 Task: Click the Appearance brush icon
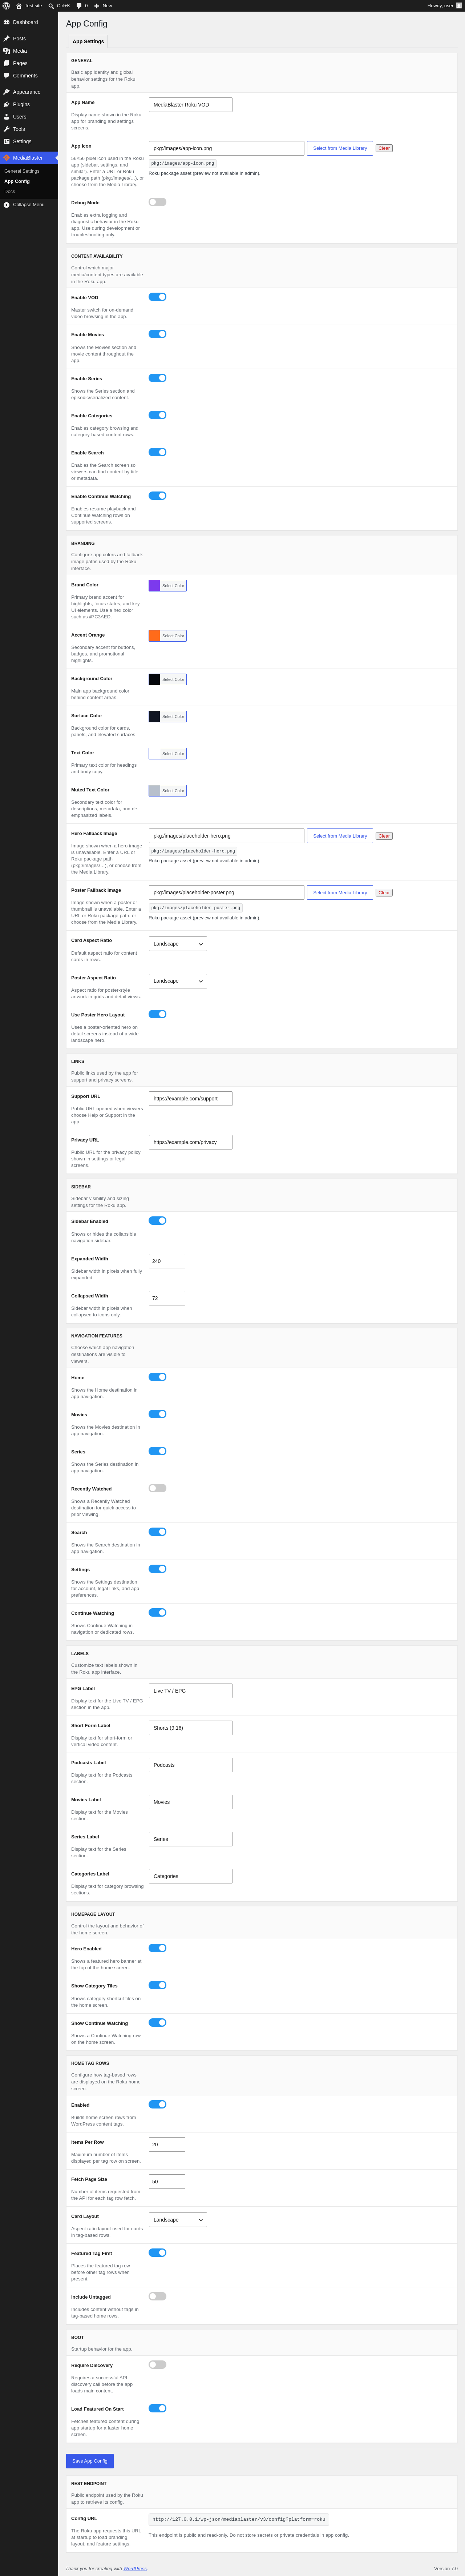[7, 92]
